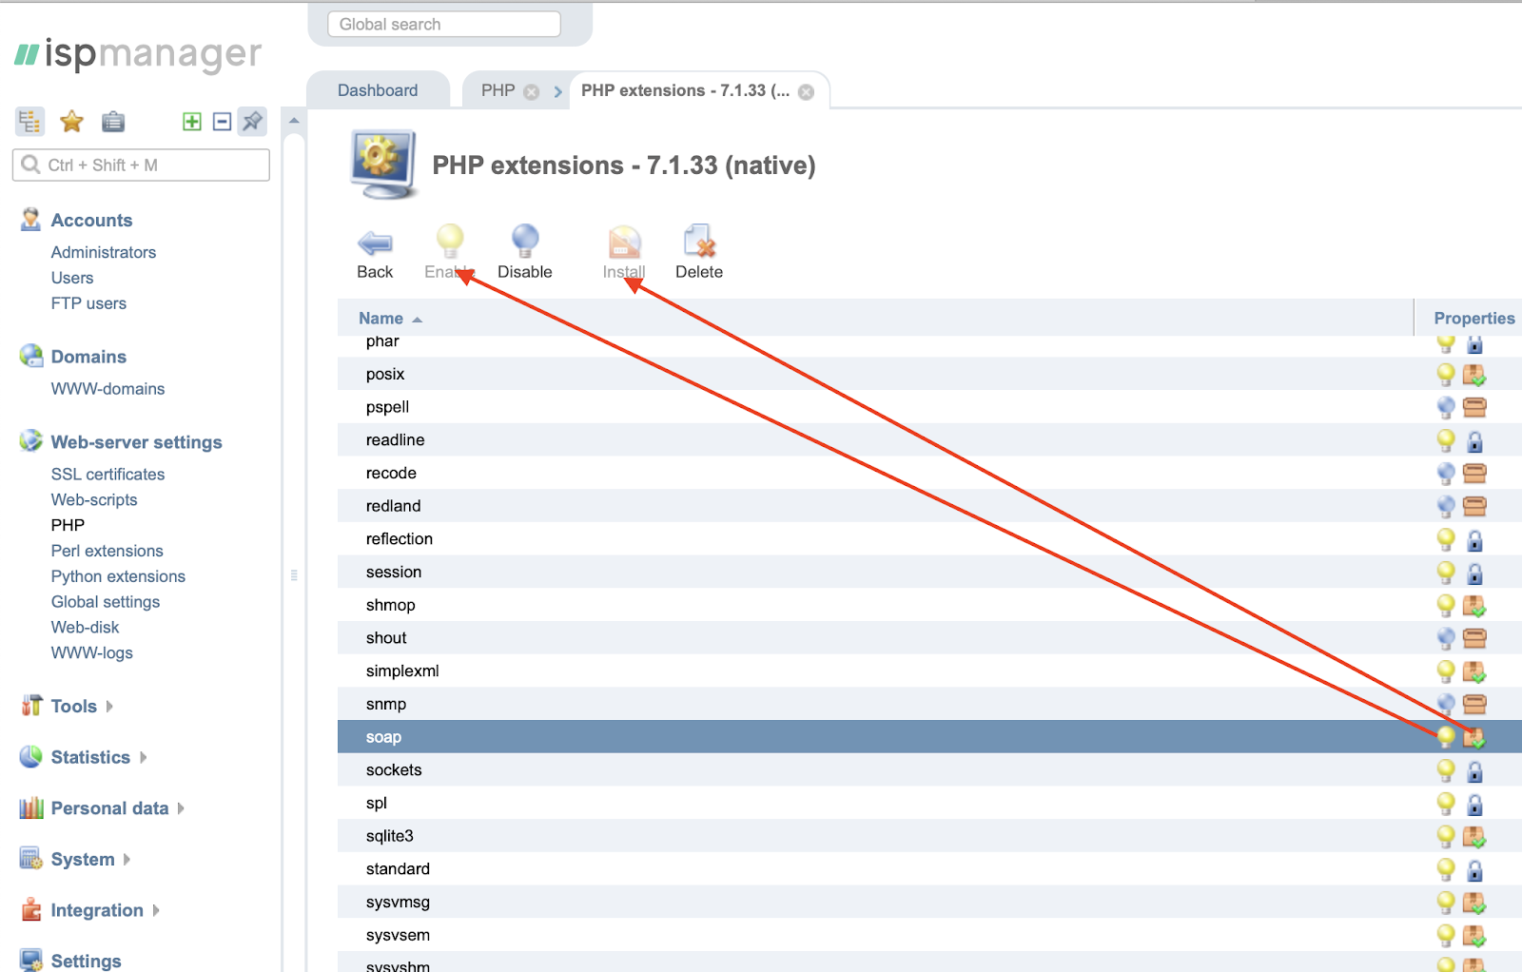Click the Install package toolbar icon
1522x972 pixels.
[x=624, y=243]
